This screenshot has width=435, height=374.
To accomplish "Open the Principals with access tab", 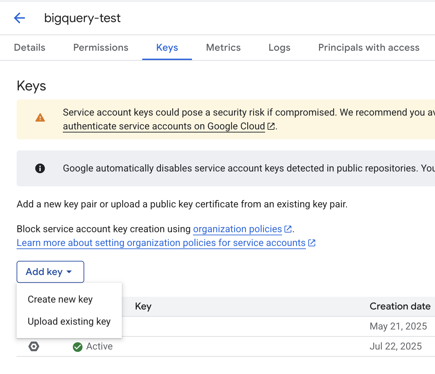I will [368, 48].
